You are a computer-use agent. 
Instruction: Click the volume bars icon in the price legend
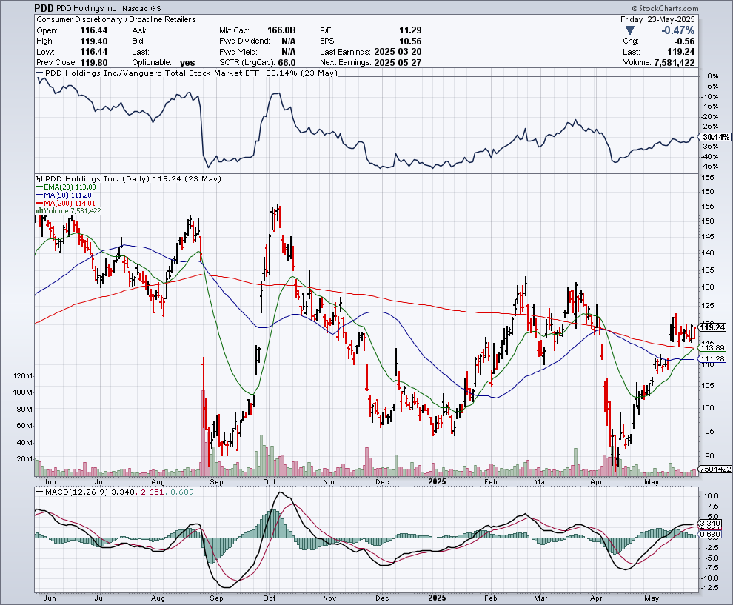click(39, 211)
